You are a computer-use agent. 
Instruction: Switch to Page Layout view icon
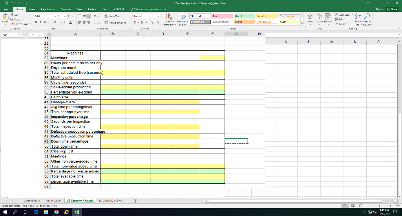coord(353,206)
